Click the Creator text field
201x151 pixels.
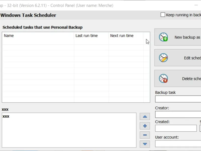(178, 115)
